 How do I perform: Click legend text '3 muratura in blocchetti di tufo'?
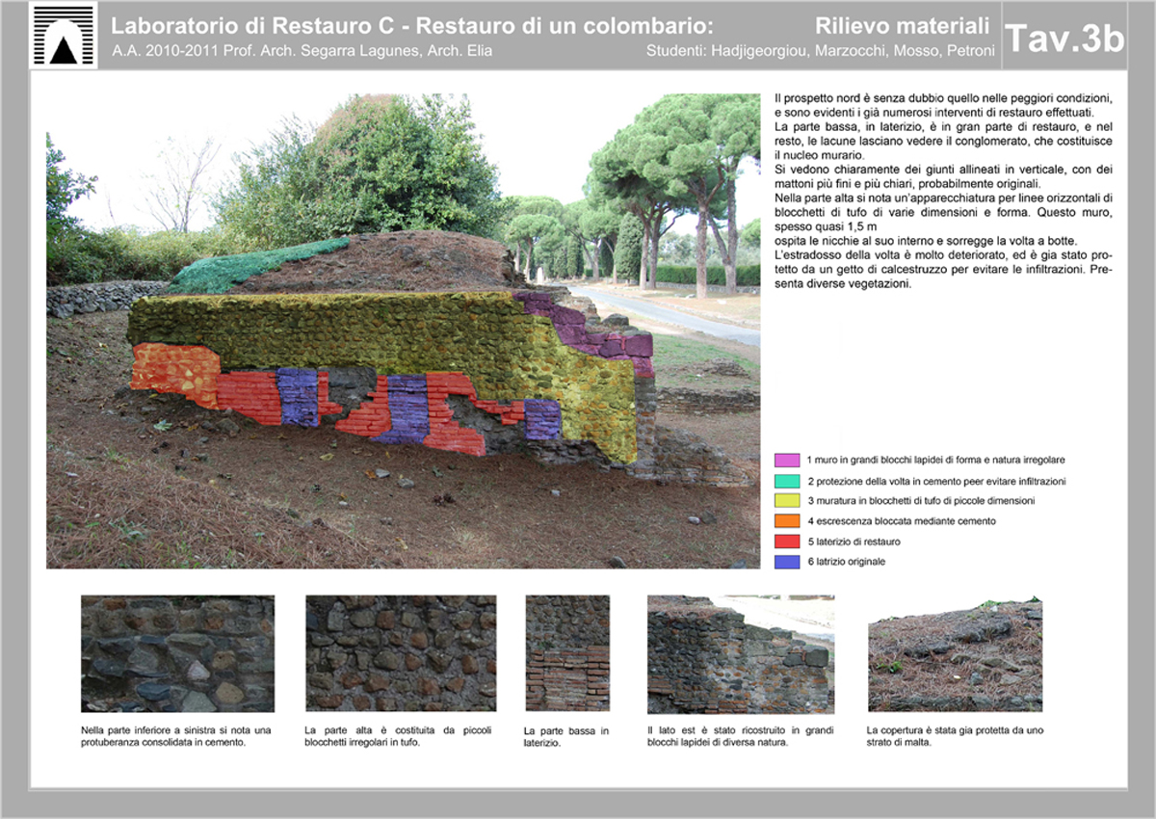[x=920, y=501]
